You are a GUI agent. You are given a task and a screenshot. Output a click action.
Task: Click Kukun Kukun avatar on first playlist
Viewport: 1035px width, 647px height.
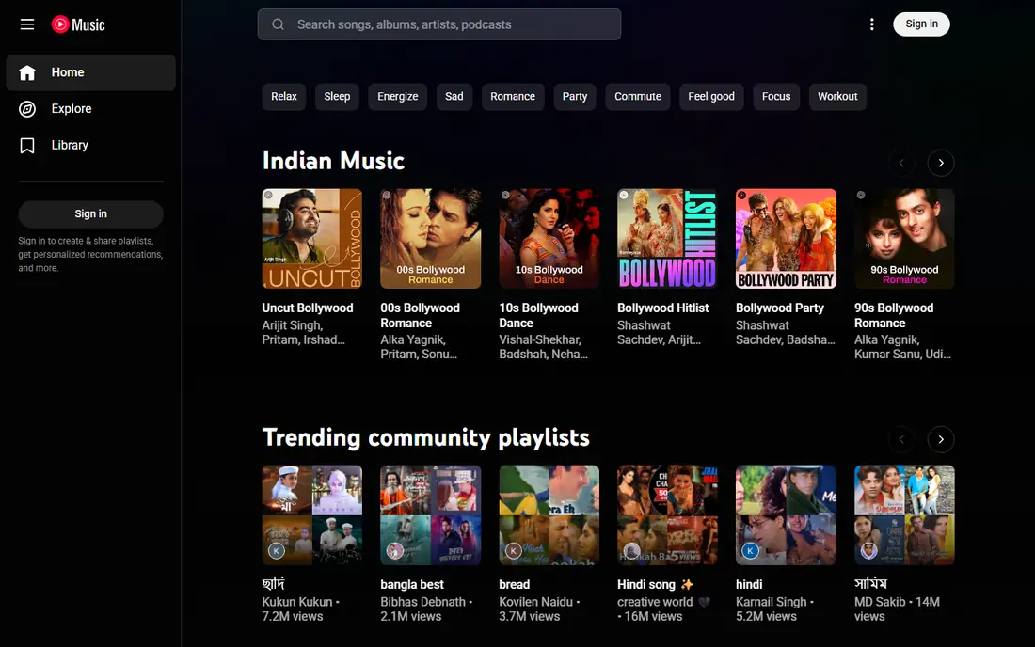(277, 551)
